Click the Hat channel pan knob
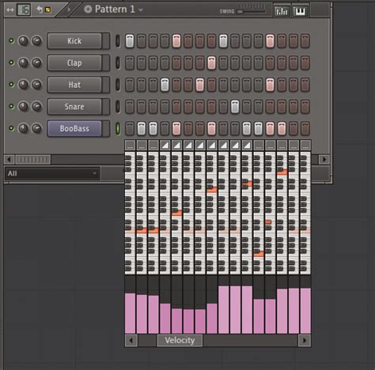 [24, 85]
